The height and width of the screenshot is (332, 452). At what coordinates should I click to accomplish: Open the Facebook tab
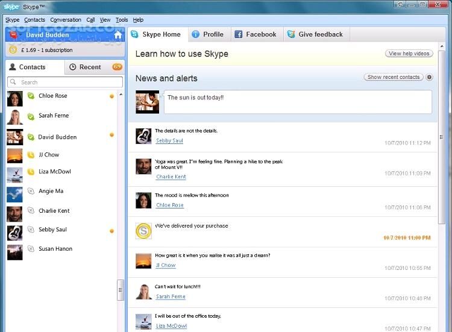pos(257,34)
